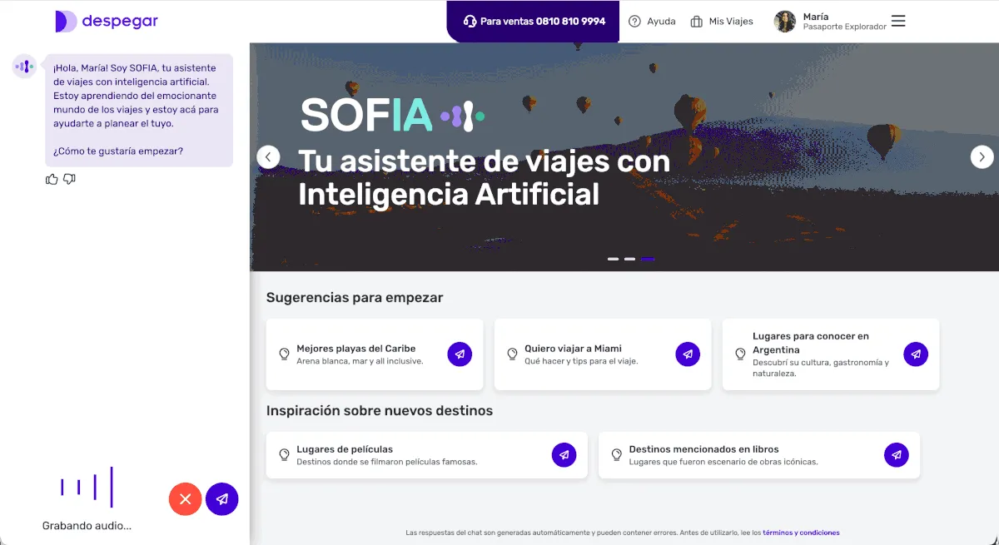Select second carousel indicator dot
The image size is (999, 545).
tap(630, 259)
